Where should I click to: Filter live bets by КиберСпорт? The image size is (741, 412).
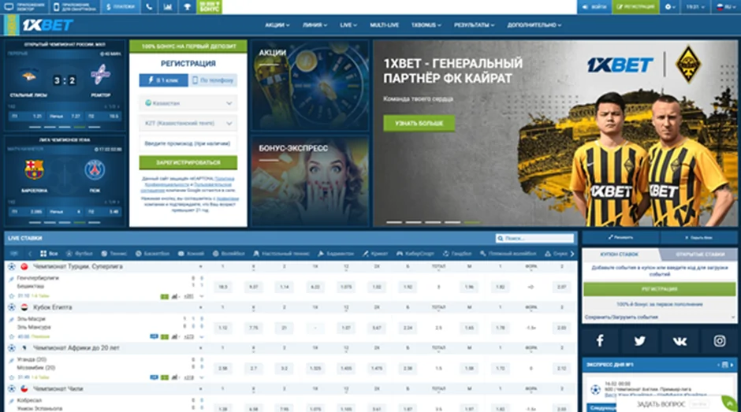[x=416, y=254]
